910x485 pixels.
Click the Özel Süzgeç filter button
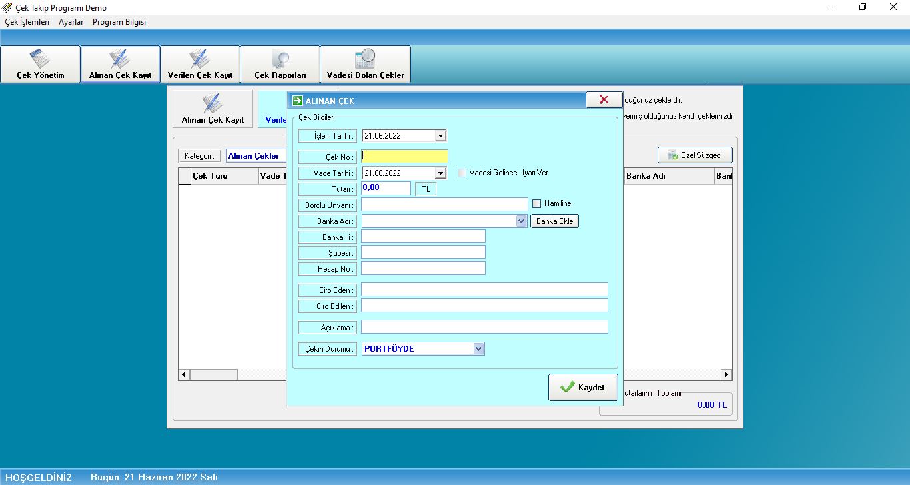(x=695, y=155)
